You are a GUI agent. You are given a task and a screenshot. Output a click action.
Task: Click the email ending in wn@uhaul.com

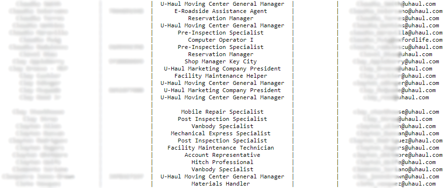(398, 176)
